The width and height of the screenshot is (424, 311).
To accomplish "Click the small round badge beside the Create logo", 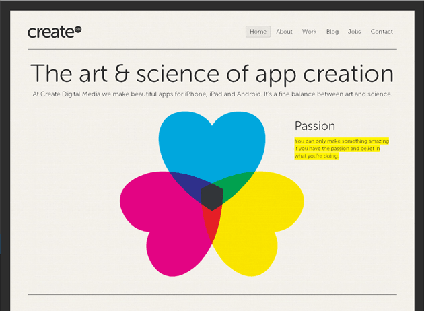I will (77, 28).
